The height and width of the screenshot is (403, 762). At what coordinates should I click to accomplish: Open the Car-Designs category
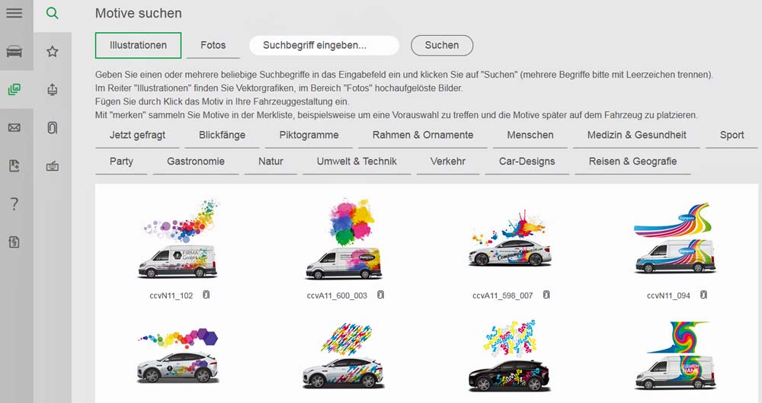click(527, 162)
